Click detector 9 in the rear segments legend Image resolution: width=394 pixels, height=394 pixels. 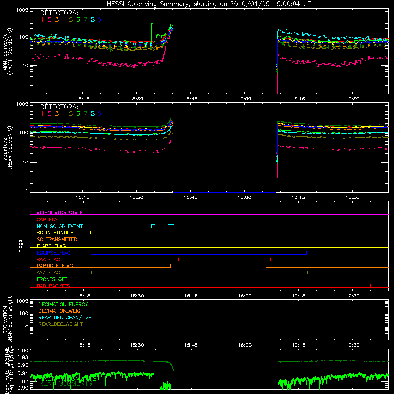[100, 114]
